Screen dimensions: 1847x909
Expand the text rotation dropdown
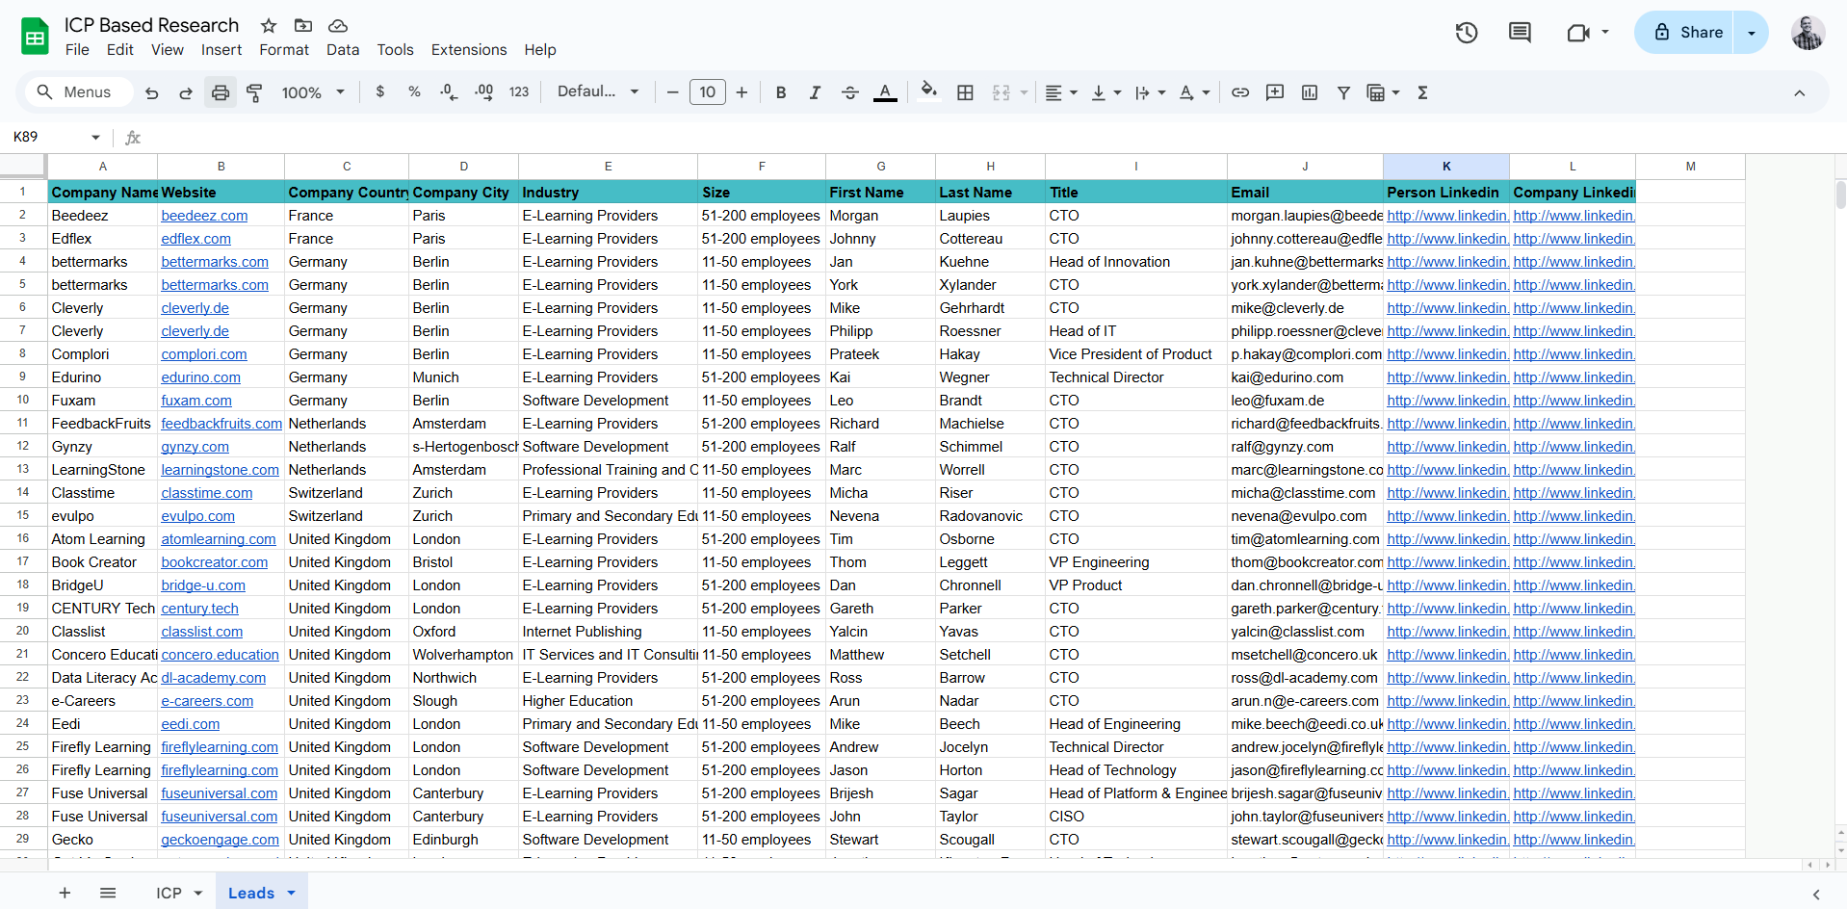tap(1206, 93)
